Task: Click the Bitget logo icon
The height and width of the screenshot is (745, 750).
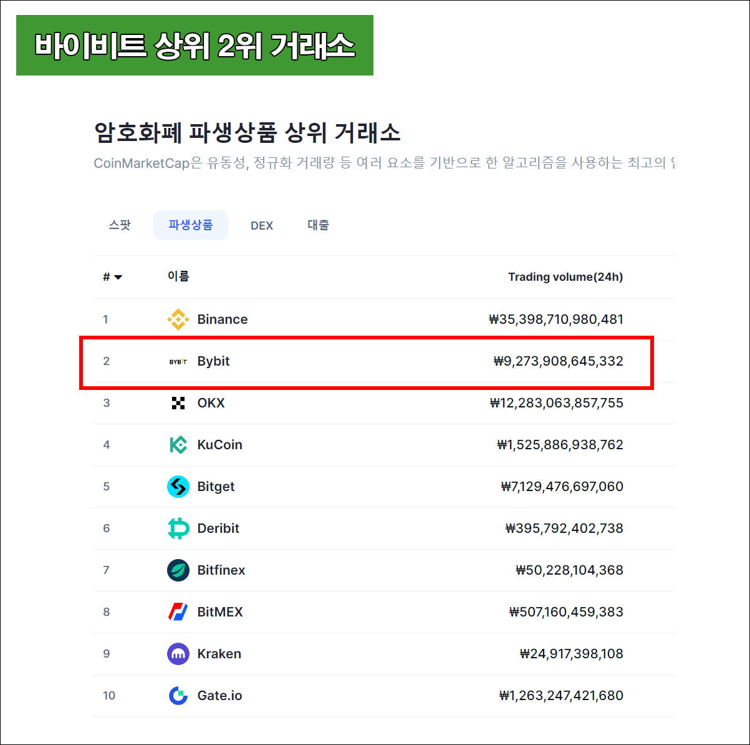Action: click(x=178, y=487)
